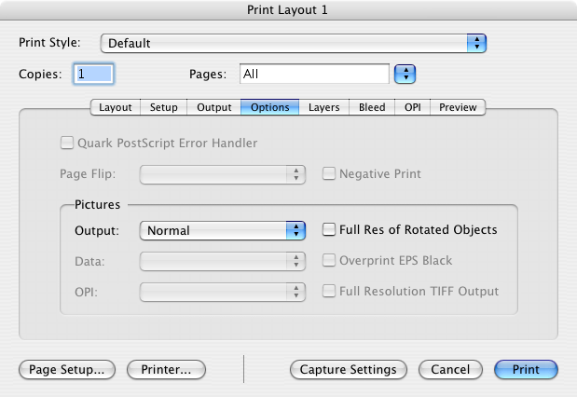Click the Copies input field
This screenshot has height=397, width=577.
point(94,73)
